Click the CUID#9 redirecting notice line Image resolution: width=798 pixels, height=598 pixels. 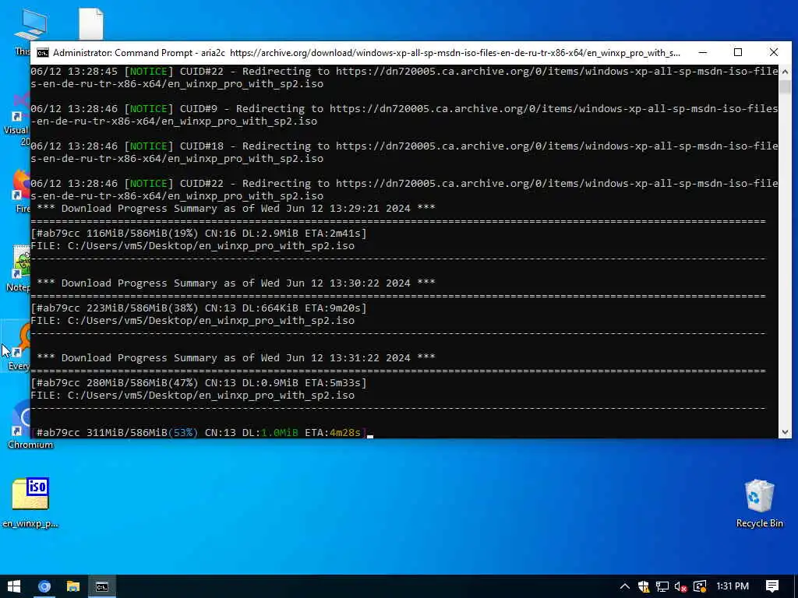point(404,115)
